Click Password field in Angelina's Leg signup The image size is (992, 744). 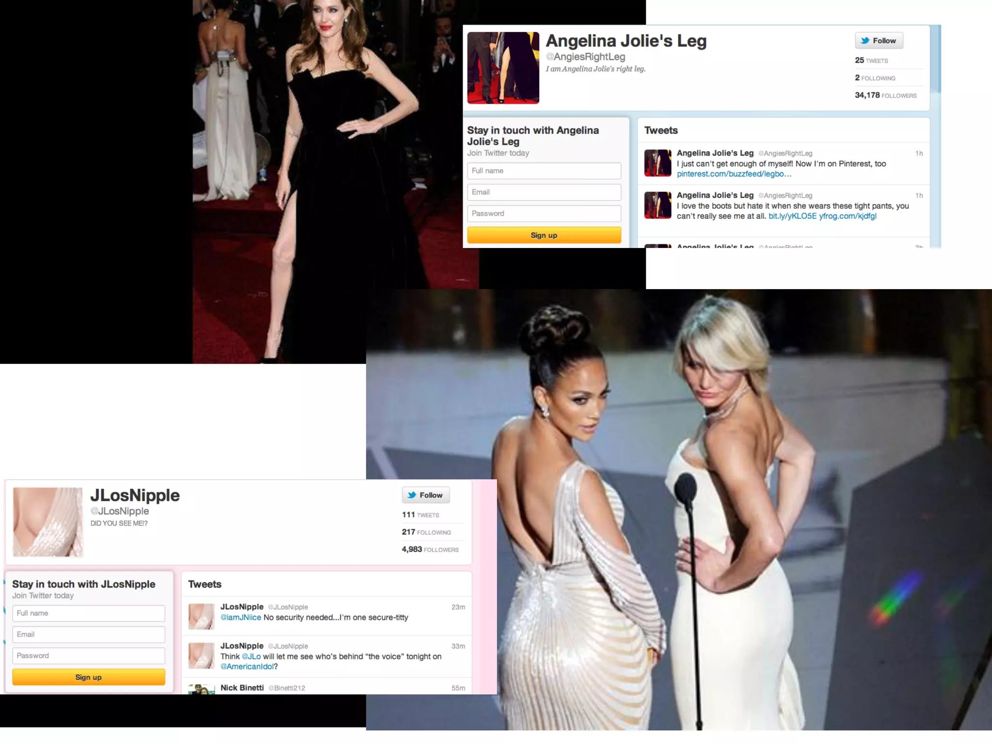(x=543, y=214)
